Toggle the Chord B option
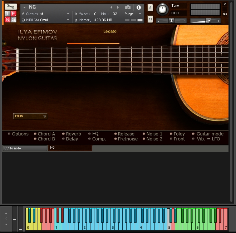 [x=35, y=139]
